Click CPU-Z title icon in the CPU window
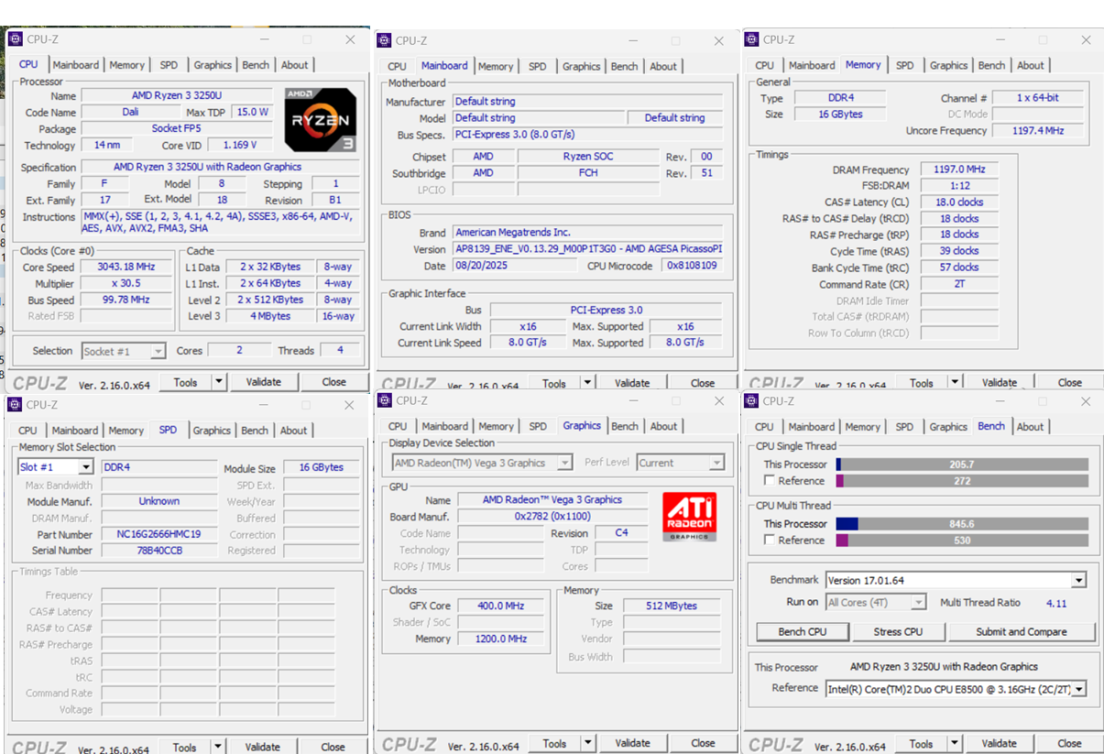The width and height of the screenshot is (1104, 754). [x=15, y=39]
